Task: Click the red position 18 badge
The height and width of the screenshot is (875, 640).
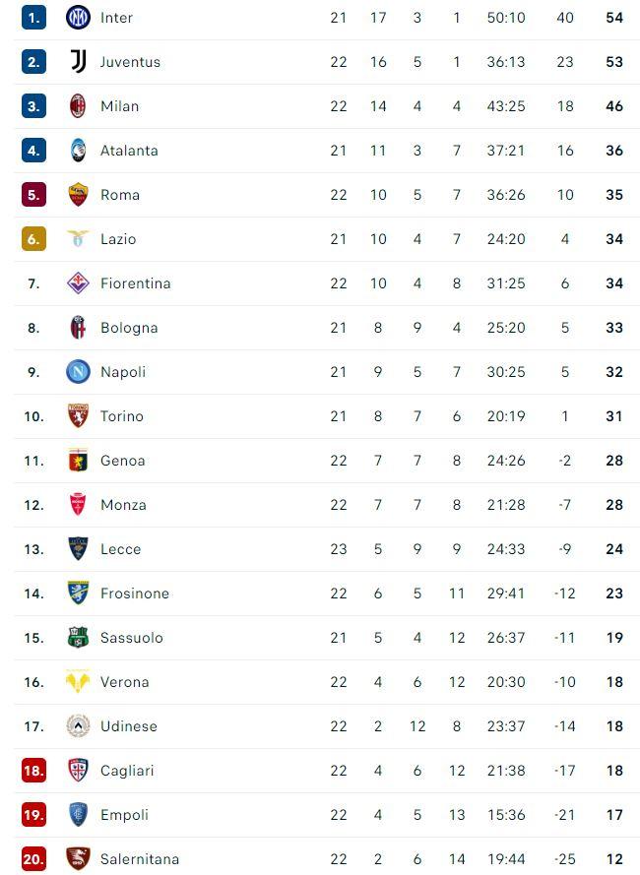Action: [x=33, y=770]
